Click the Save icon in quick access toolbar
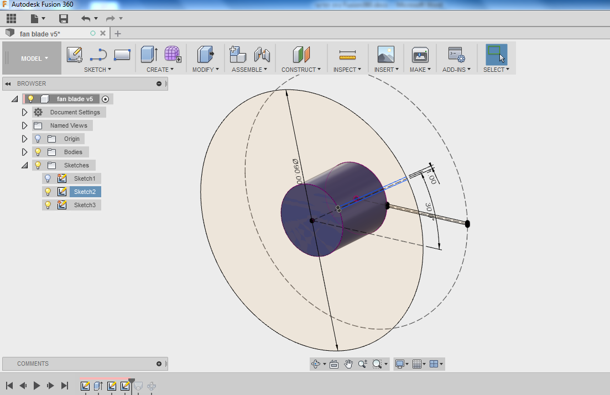Viewport: 610px width, 395px height. tap(64, 18)
